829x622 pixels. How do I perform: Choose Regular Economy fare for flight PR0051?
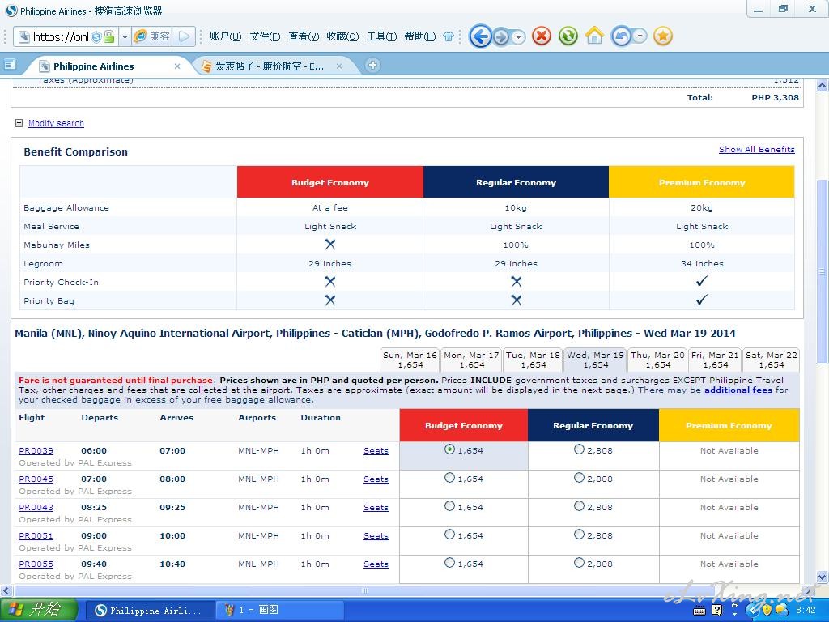pos(579,535)
